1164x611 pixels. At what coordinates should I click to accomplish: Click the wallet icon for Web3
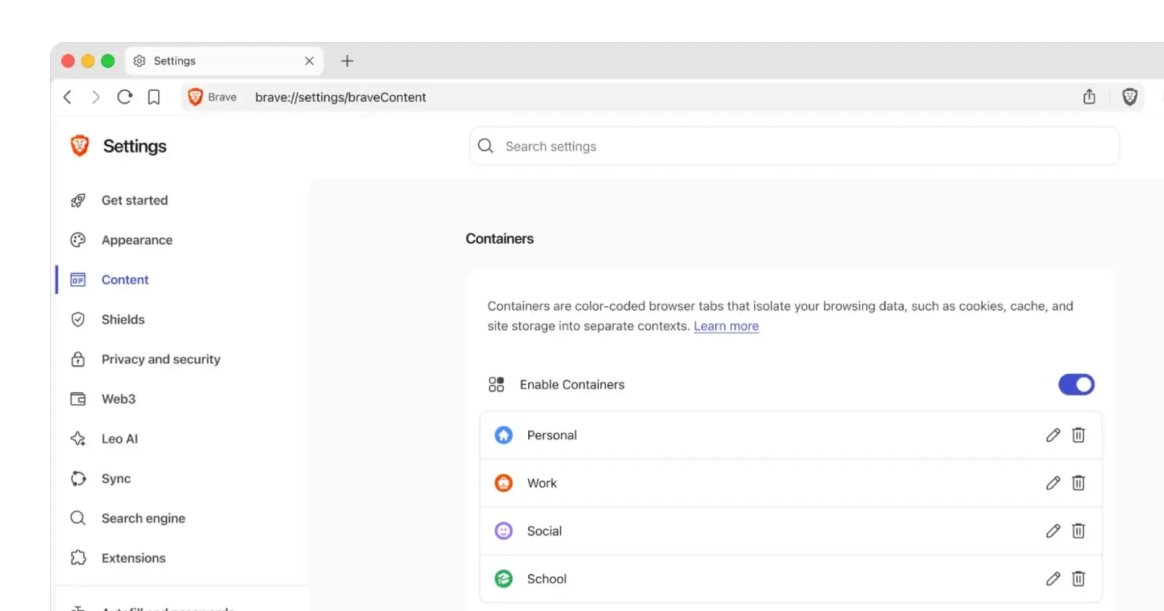click(78, 399)
